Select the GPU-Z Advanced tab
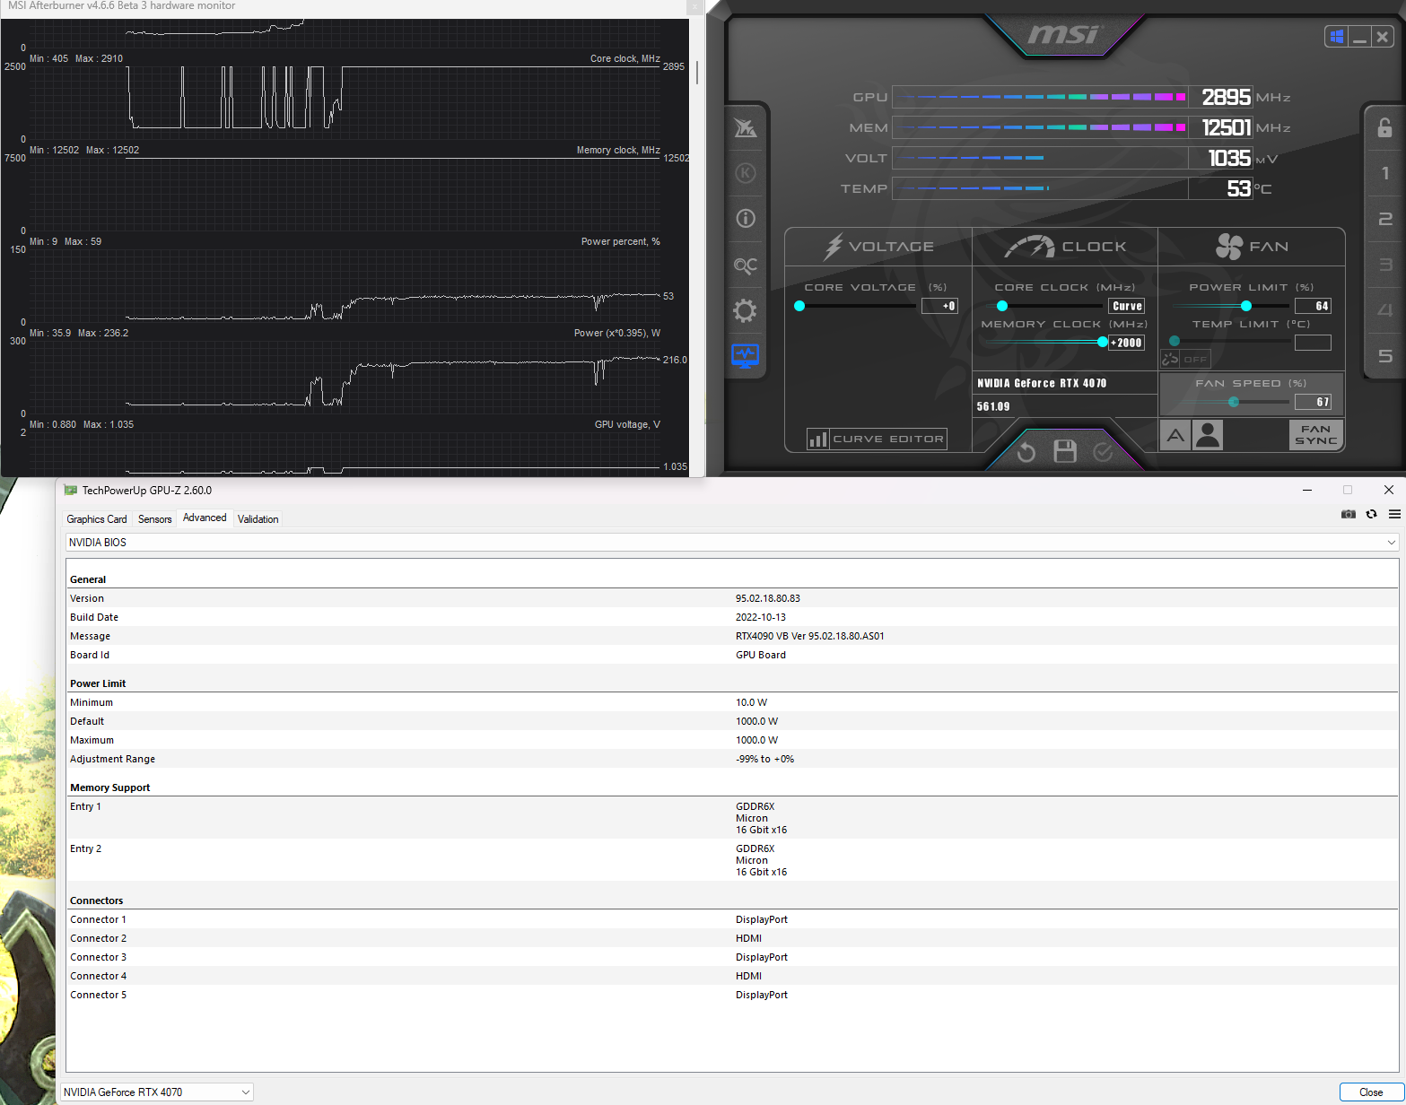Screen dimensions: 1406x1105 [x=205, y=518]
